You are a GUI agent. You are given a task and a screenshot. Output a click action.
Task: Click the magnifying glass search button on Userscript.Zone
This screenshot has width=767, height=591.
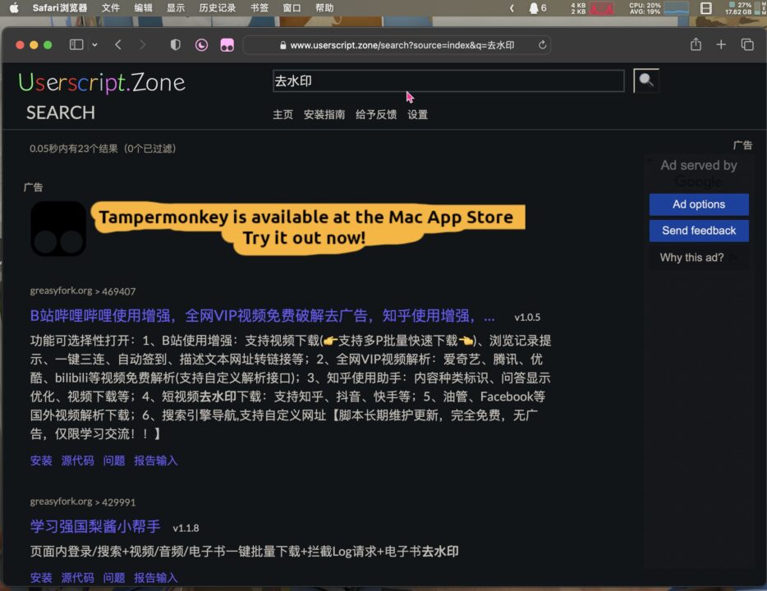[645, 80]
